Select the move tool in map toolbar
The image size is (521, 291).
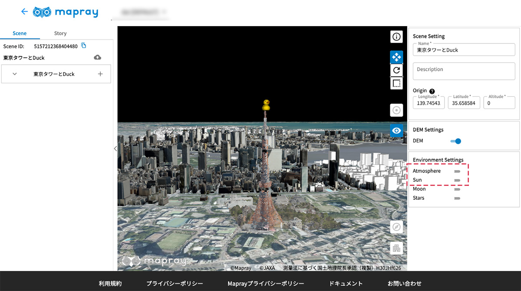tap(396, 57)
